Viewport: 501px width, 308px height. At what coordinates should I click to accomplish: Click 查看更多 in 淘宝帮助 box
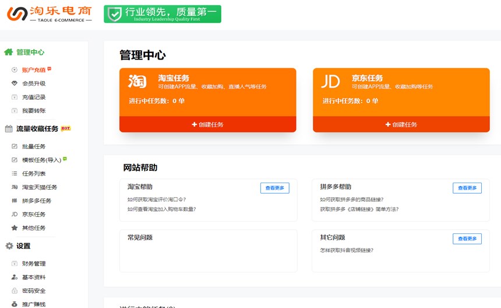point(275,188)
